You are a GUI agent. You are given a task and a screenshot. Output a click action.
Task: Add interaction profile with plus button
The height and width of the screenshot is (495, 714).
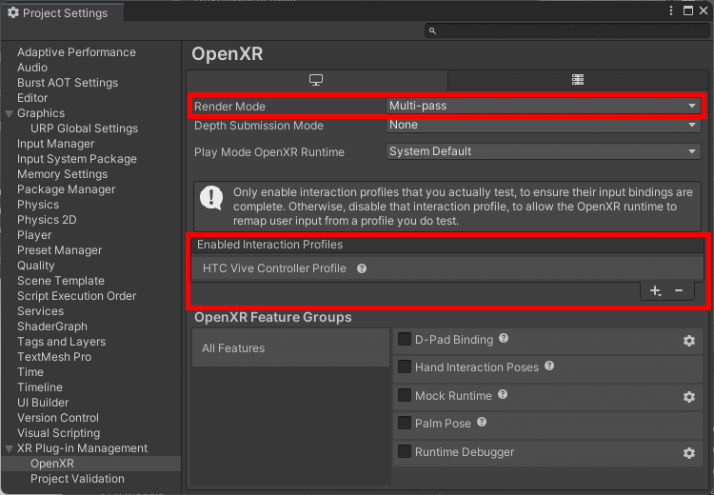[655, 291]
